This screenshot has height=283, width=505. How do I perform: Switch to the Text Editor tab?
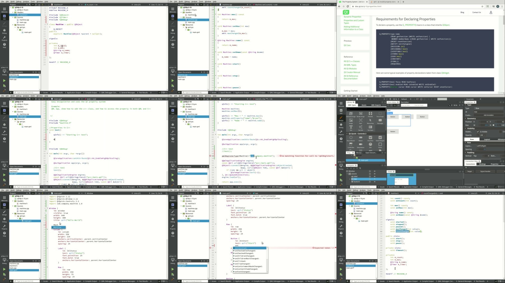coord(405,102)
